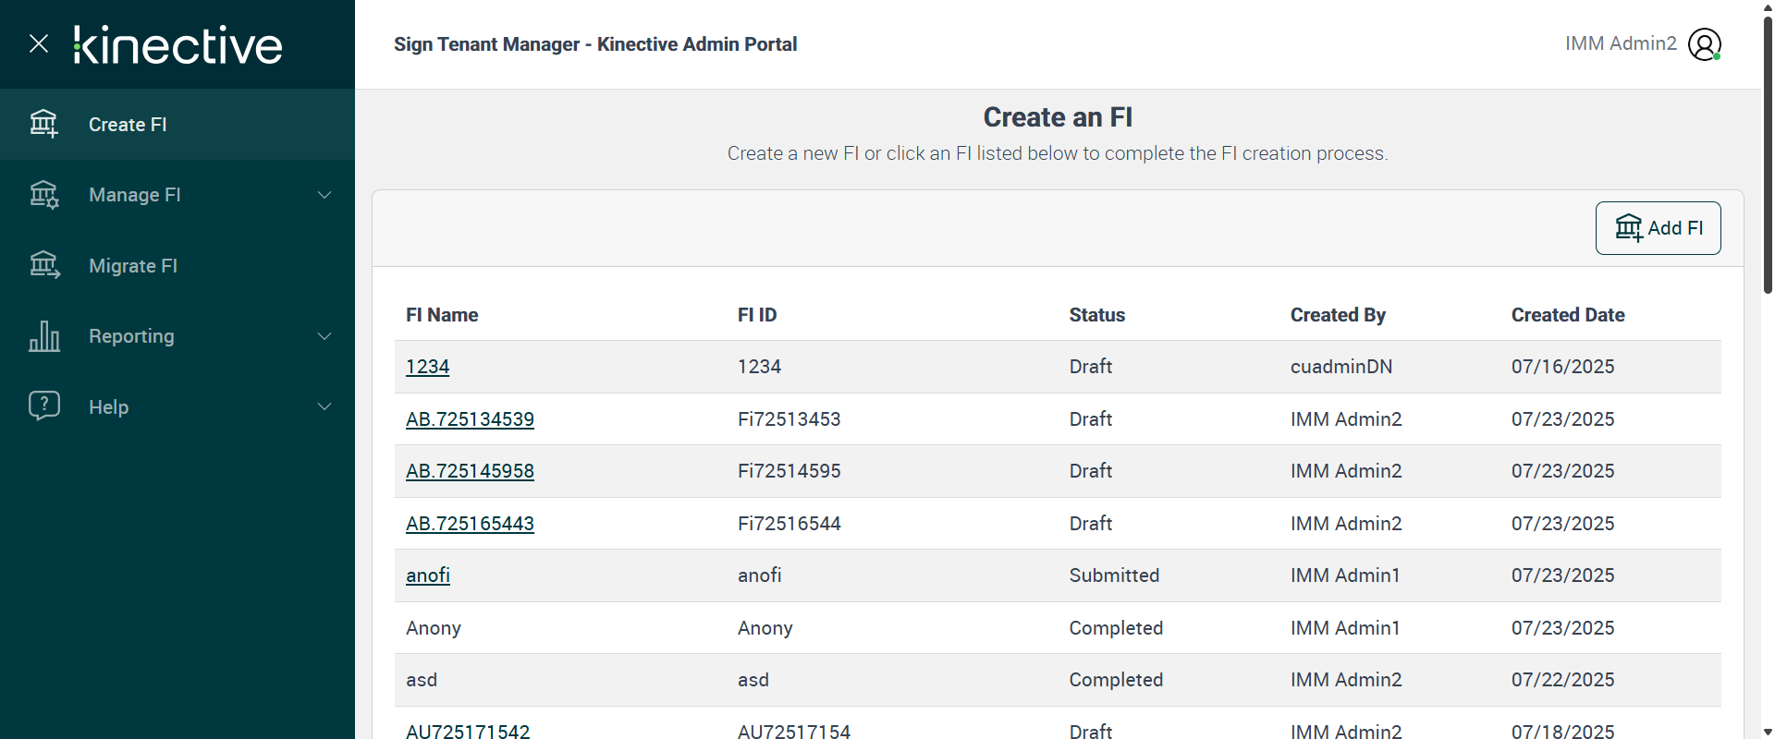Expand the Reporting submenu chevron
Screen dimensions: 1775x739
point(324,336)
